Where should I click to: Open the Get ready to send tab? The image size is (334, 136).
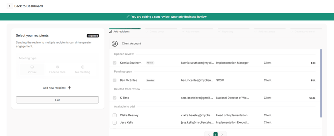pyautogui.click(x=306, y=31)
